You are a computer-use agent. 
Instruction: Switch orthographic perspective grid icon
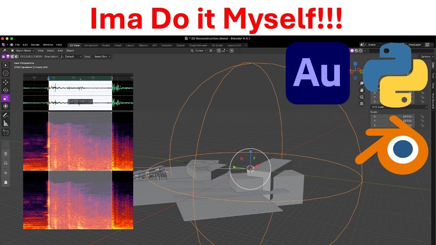click(361, 103)
